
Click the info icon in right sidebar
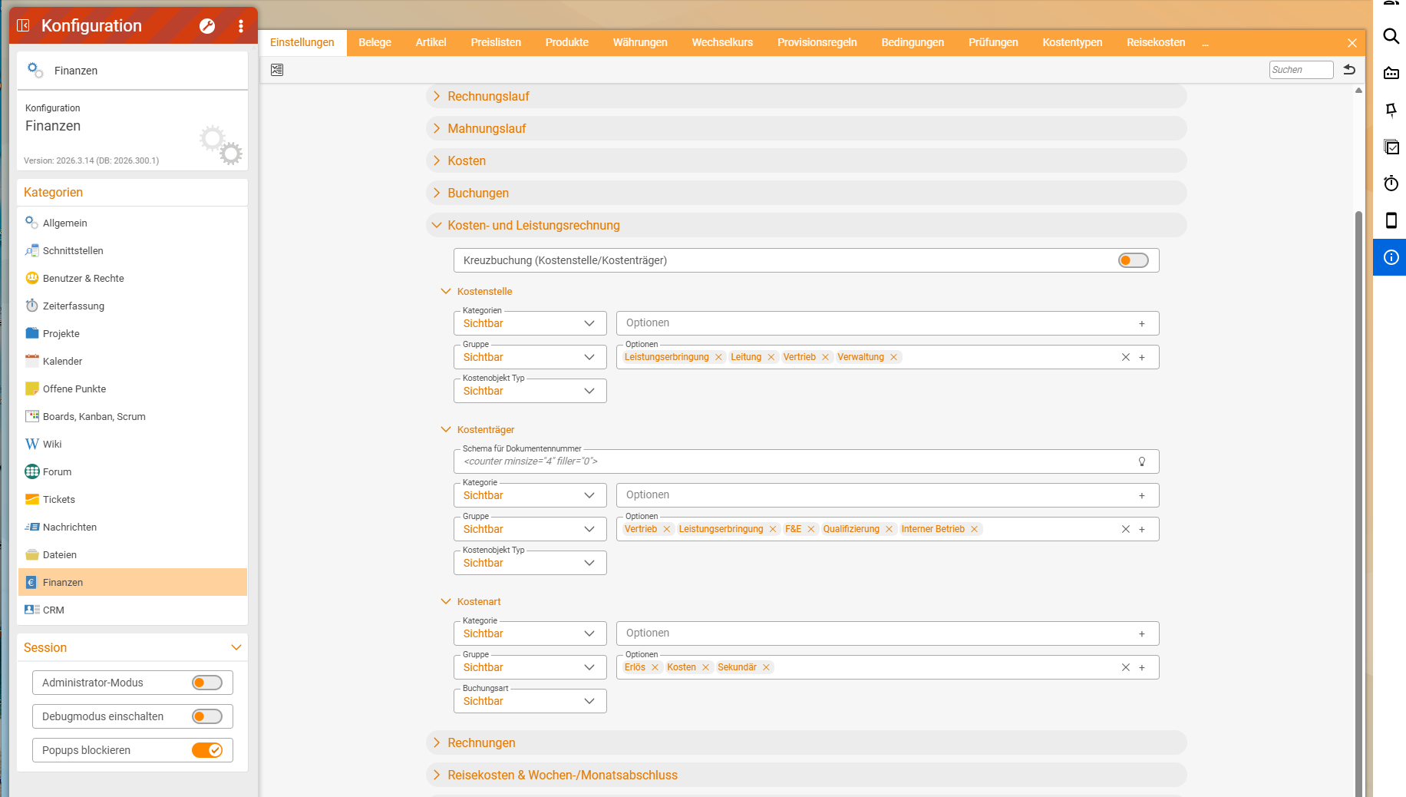pyautogui.click(x=1391, y=257)
